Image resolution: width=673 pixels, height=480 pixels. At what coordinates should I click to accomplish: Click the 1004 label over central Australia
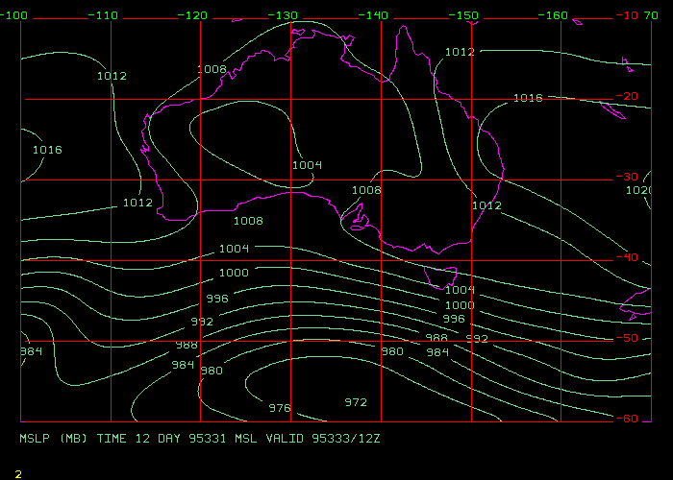(307, 165)
